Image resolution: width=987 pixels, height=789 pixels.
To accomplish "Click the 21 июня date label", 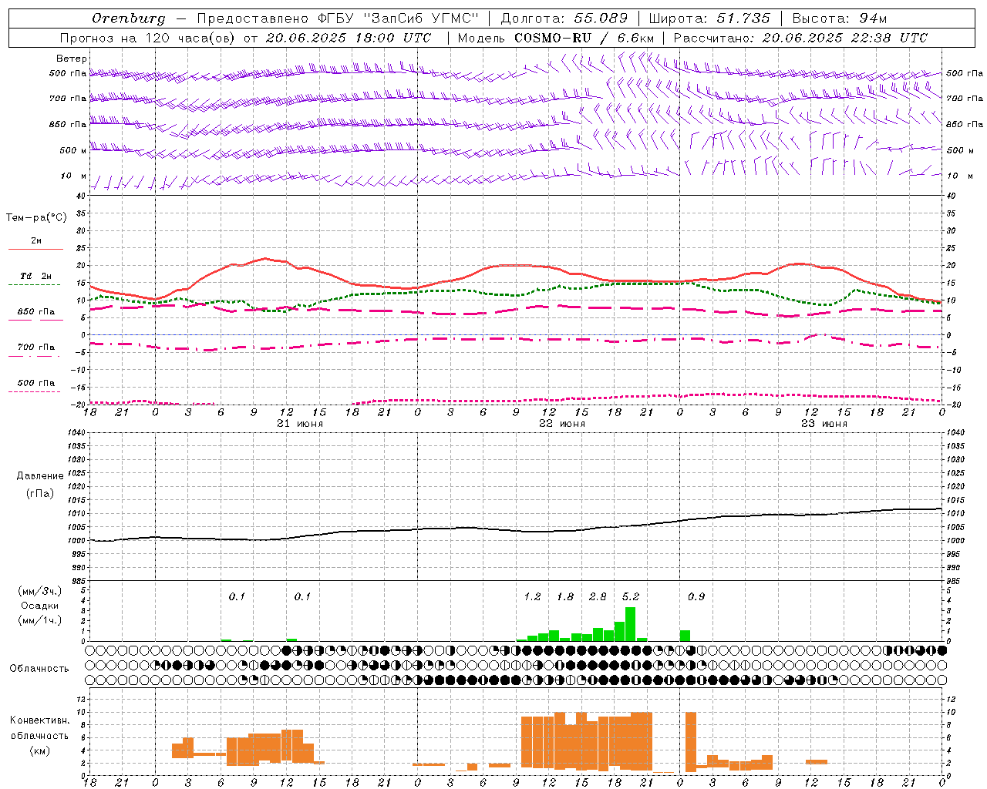I will [300, 424].
